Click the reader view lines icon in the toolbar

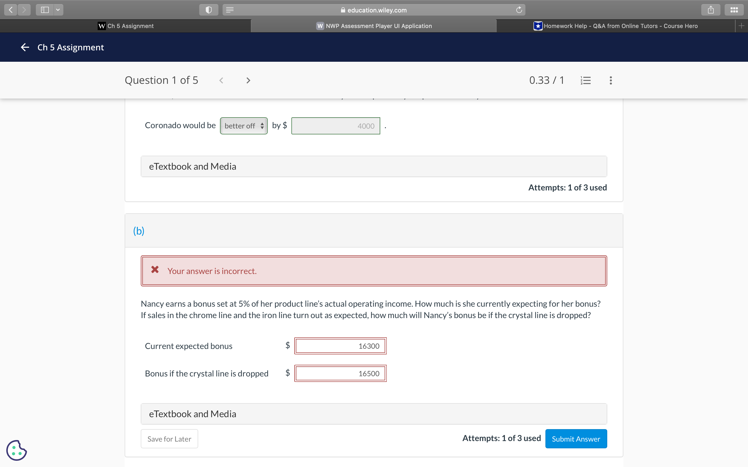tap(230, 10)
